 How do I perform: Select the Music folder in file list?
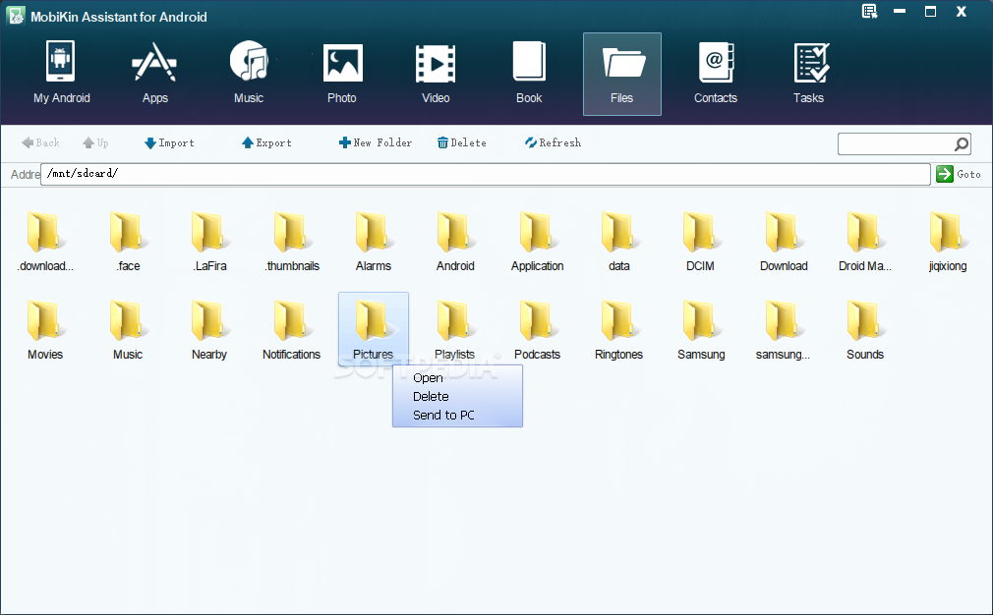(x=127, y=330)
